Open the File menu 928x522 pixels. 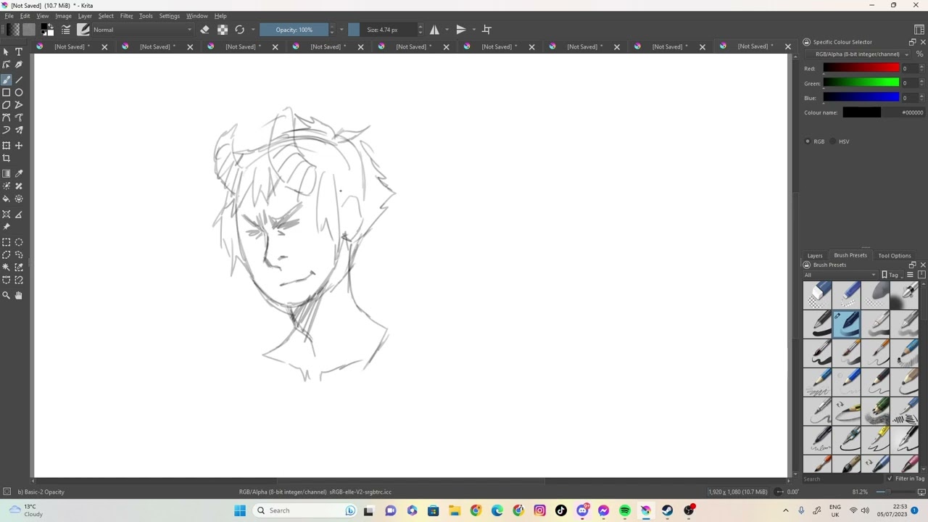tap(9, 16)
